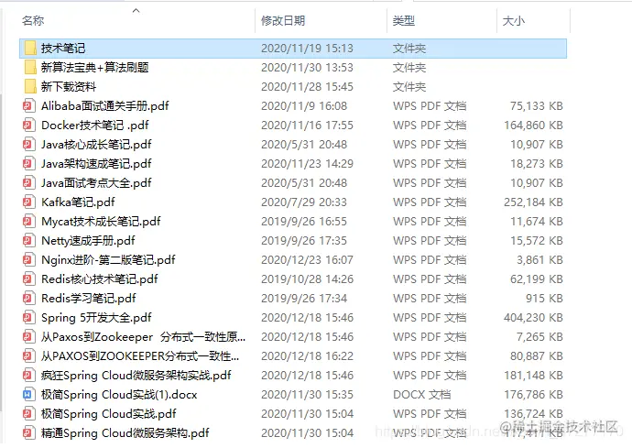The width and height of the screenshot is (632, 448).
Task: Click the DOCX icon of 极简Spring Cloud实战(1).docx
Action: click(28, 394)
